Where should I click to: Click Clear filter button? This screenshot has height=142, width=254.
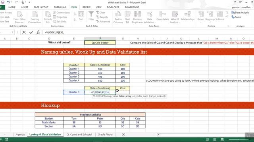pos(100,13)
